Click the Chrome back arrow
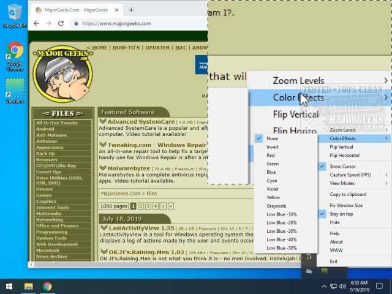 [x=37, y=23]
